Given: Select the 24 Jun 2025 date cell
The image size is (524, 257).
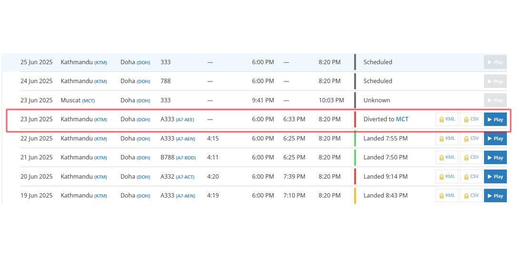Looking at the screenshot, I should 36,81.
